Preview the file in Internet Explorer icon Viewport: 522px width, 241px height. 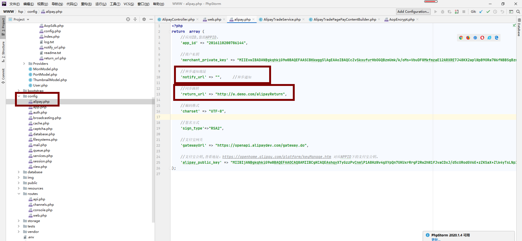click(x=489, y=38)
